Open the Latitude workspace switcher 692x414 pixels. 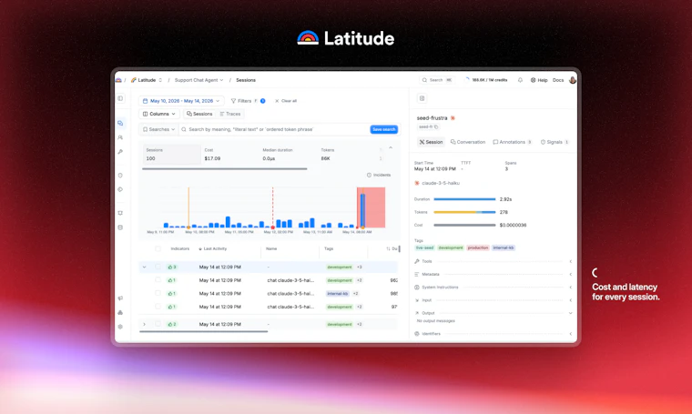(x=147, y=80)
